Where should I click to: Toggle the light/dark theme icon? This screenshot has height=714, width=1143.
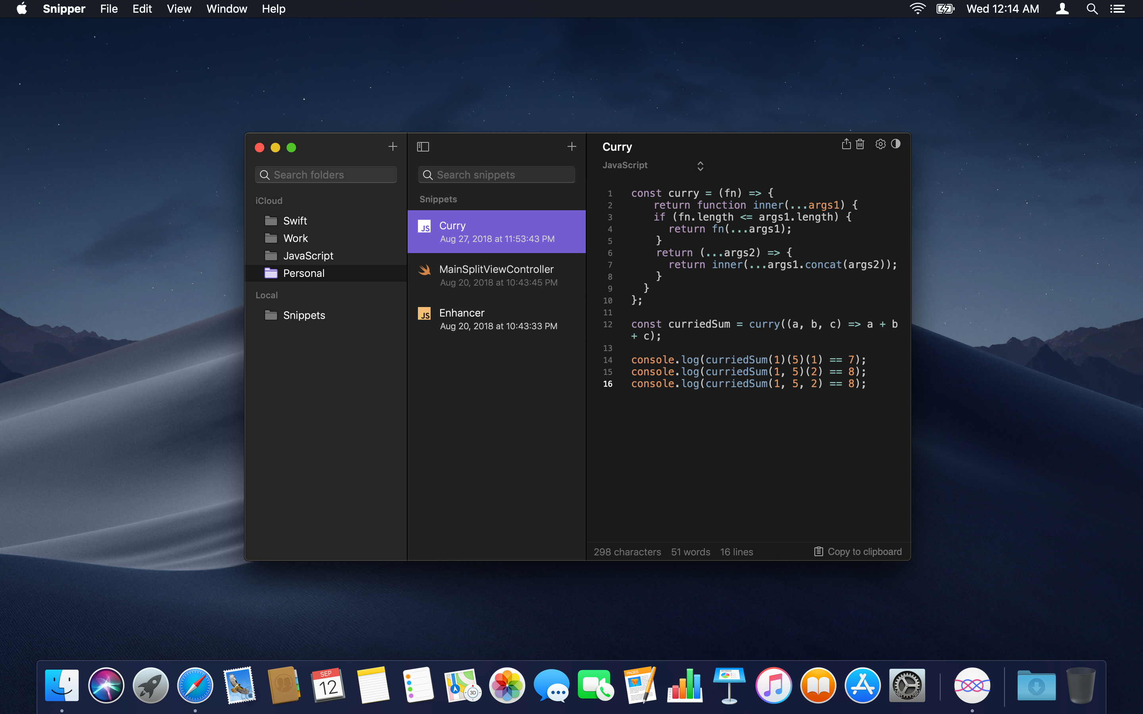click(895, 144)
